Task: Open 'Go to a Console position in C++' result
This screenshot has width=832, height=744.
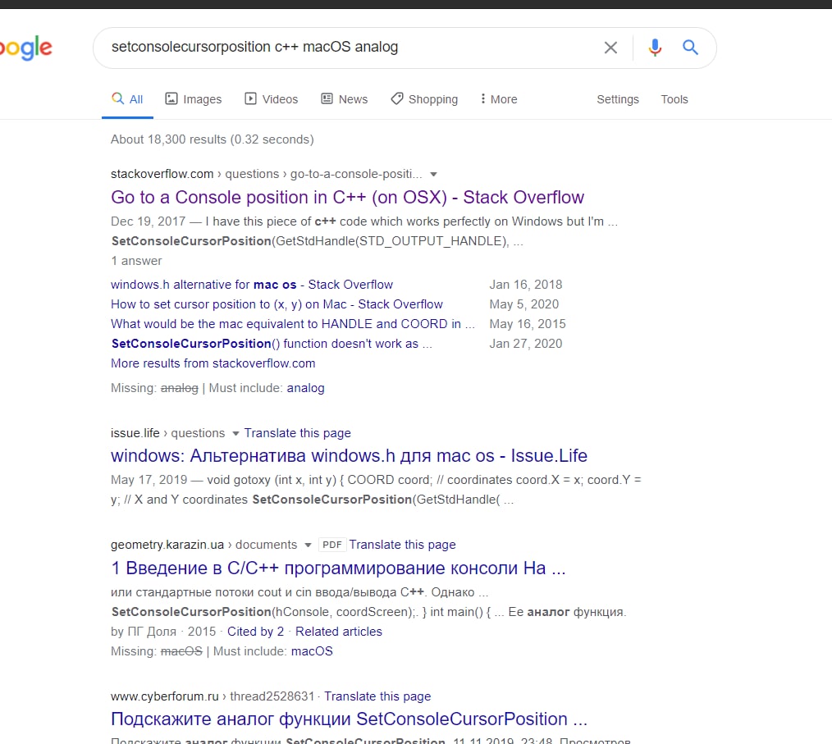Action: point(347,197)
